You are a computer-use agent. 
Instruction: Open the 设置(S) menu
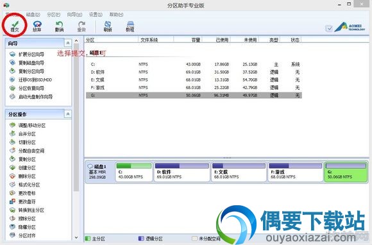click(96, 15)
